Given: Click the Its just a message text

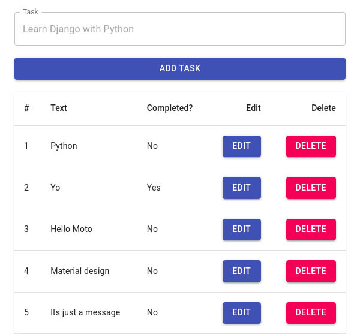Looking at the screenshot, I should click(85, 312).
